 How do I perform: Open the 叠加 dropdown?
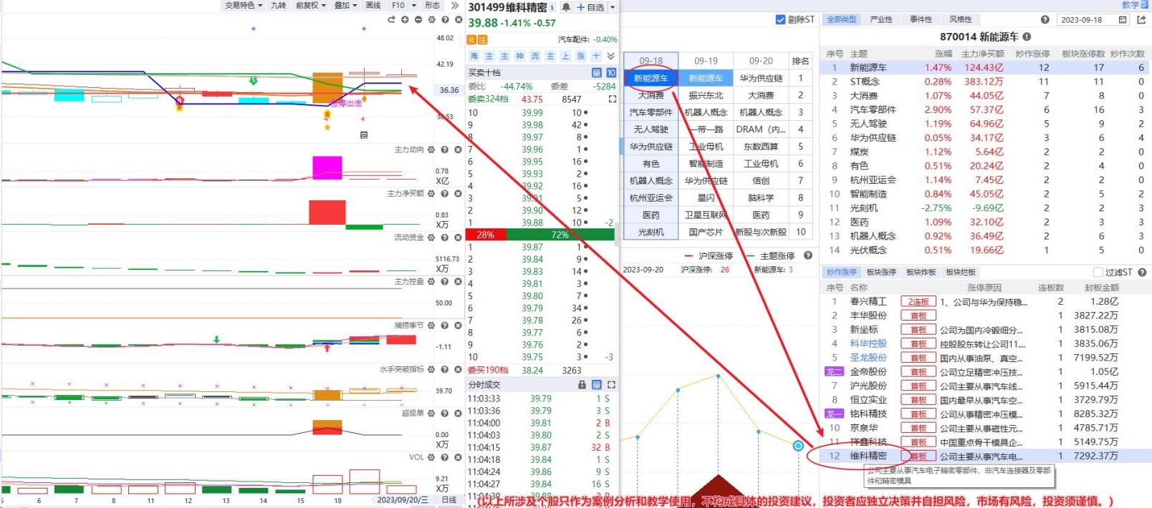coord(345,5)
